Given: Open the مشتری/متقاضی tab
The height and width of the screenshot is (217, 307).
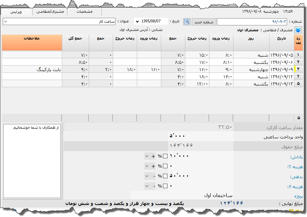Looking at the screenshot, I should 50,12.
